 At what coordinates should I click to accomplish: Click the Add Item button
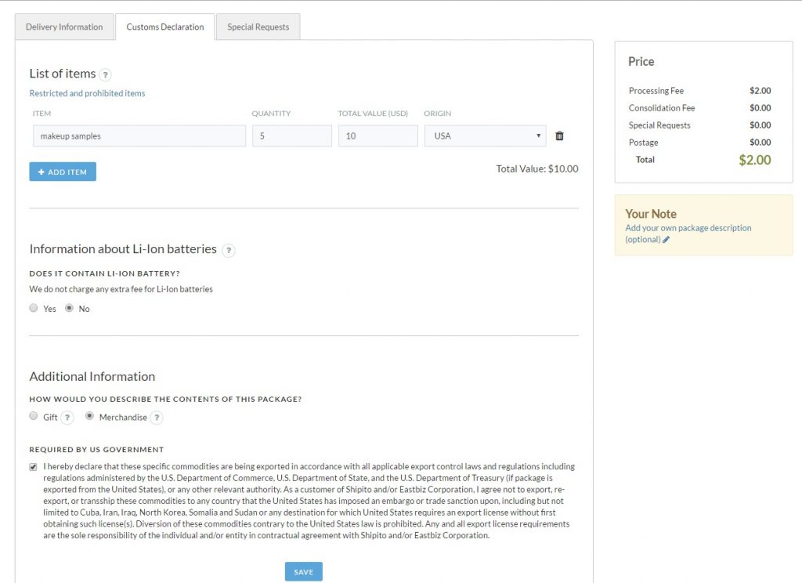(x=63, y=172)
